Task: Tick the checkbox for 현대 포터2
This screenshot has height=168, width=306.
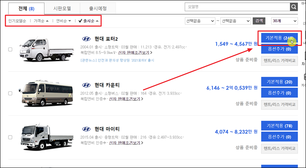Action: pos(10,49)
